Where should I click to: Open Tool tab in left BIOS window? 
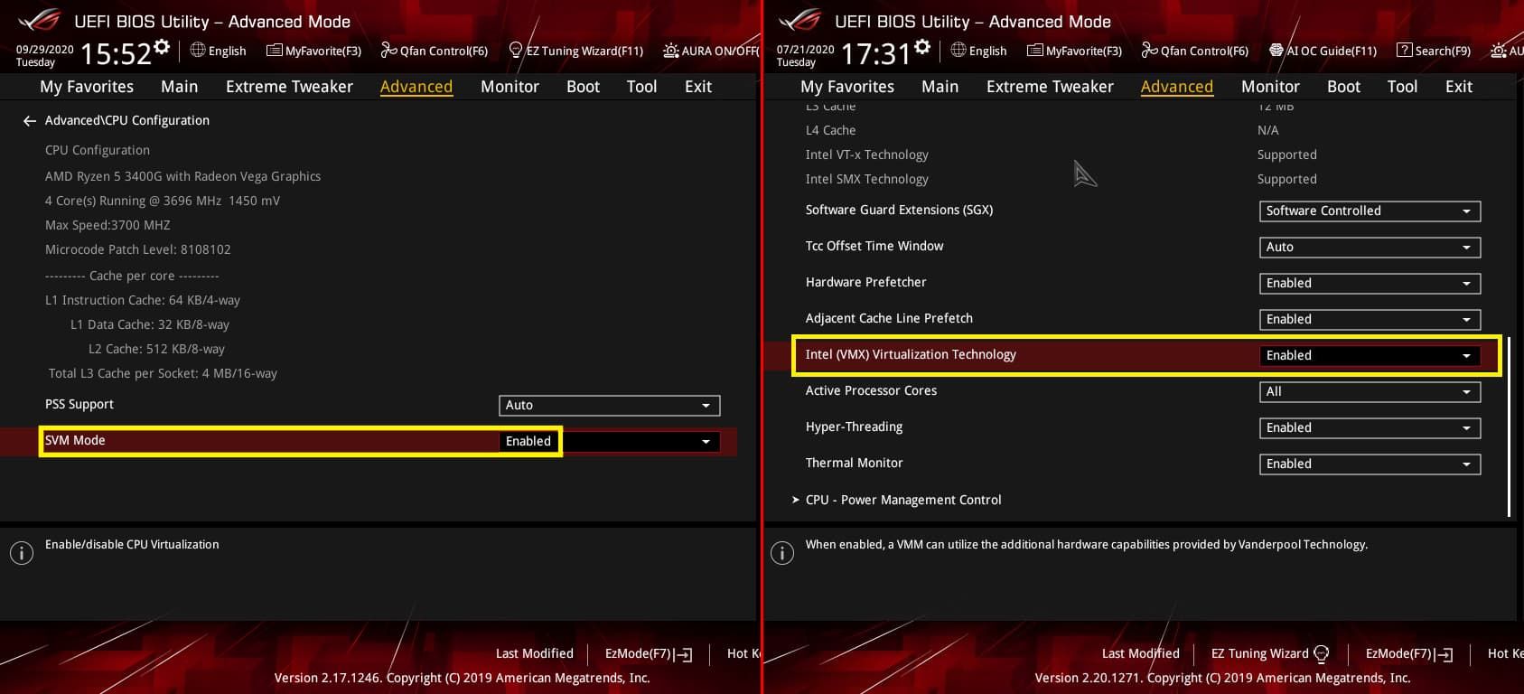tap(641, 87)
